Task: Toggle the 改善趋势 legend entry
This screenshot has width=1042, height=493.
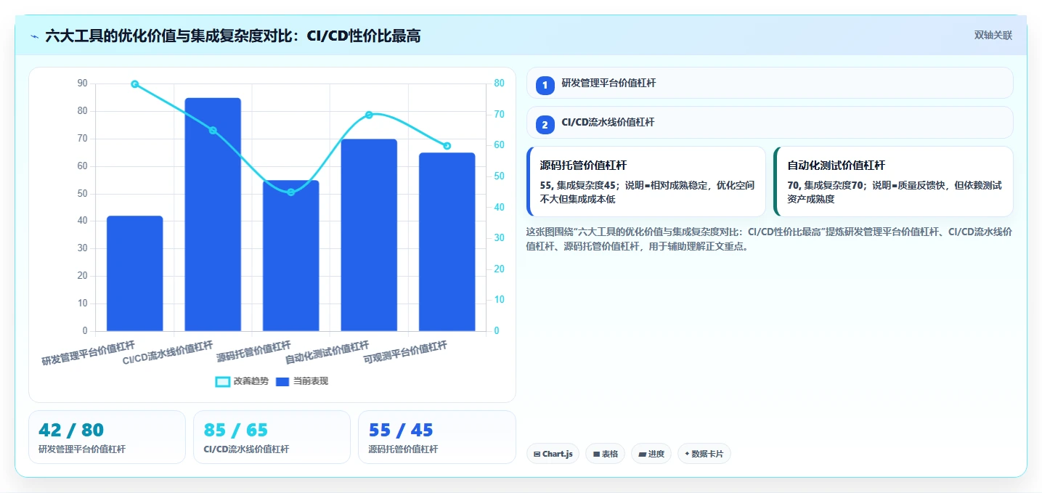Action: [242, 381]
